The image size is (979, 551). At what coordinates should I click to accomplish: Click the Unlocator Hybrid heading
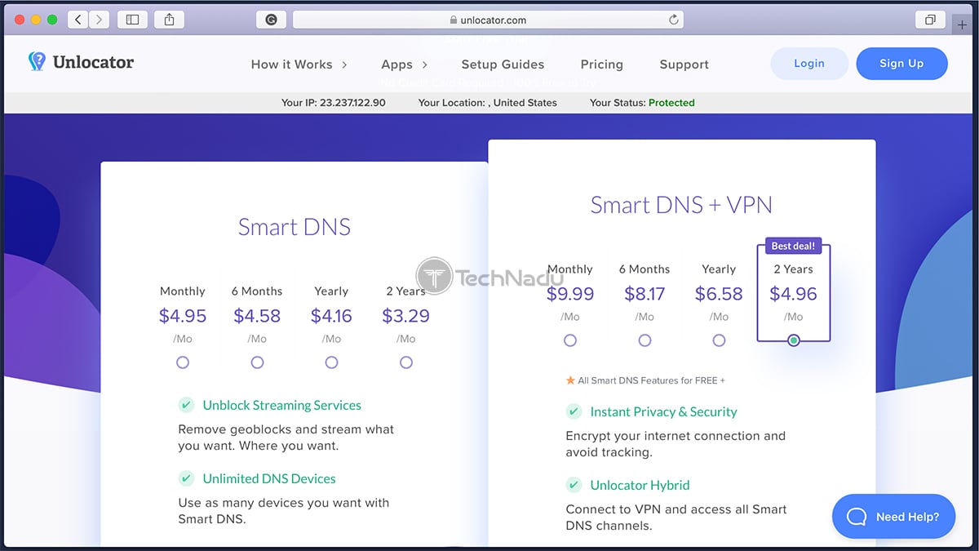640,485
